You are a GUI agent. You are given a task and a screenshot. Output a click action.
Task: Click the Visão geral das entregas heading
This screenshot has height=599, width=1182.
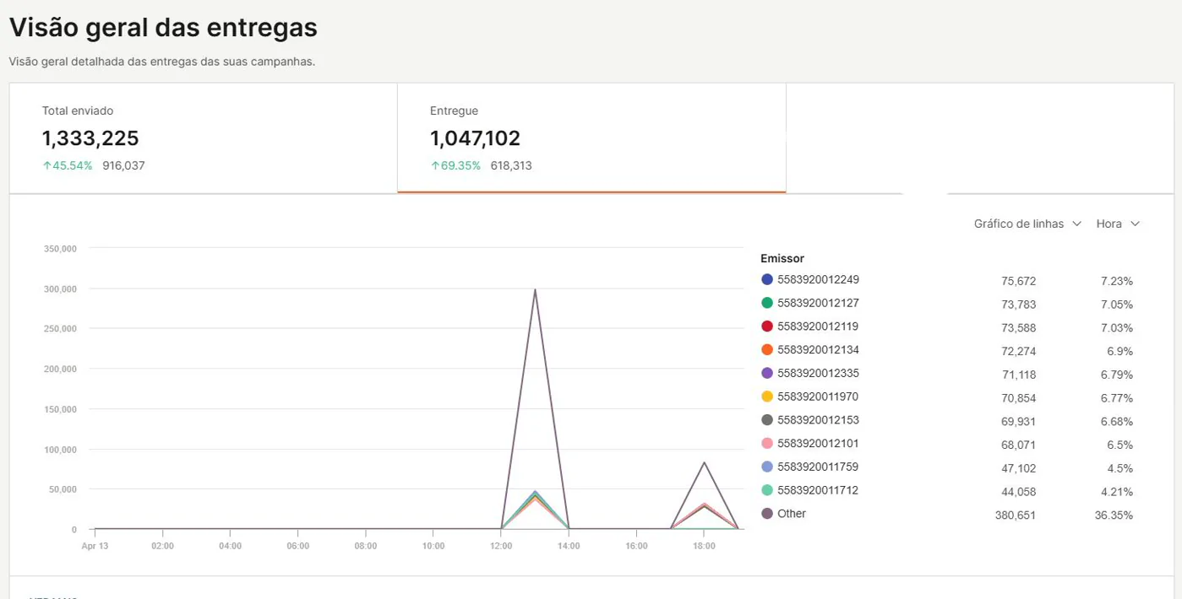click(163, 28)
